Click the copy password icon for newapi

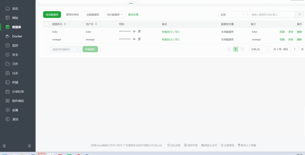139,39
